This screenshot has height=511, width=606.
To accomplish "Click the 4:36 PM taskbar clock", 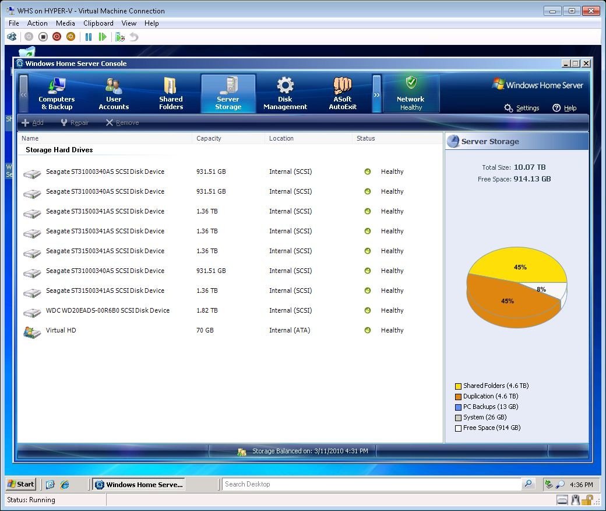I will click(582, 485).
